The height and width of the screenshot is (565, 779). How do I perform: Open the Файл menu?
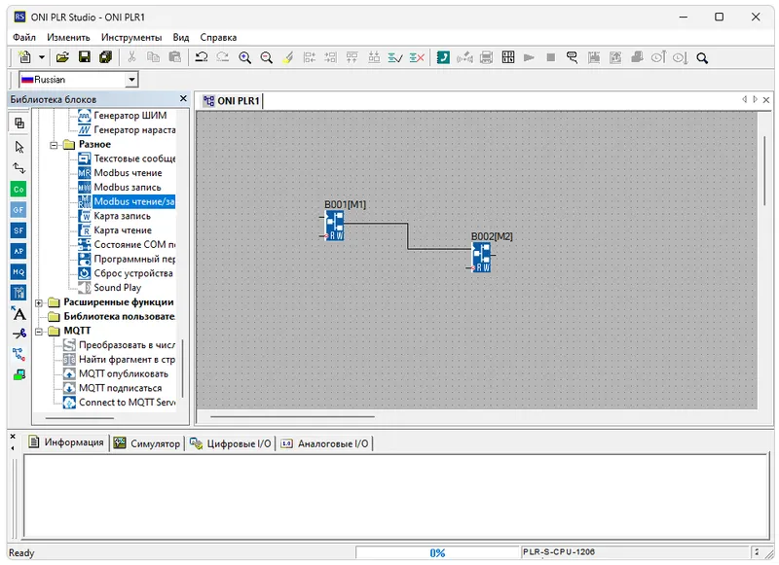click(23, 37)
